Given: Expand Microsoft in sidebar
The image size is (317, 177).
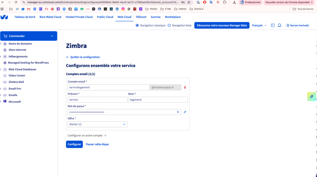Looking at the screenshot, I should (1, 102).
